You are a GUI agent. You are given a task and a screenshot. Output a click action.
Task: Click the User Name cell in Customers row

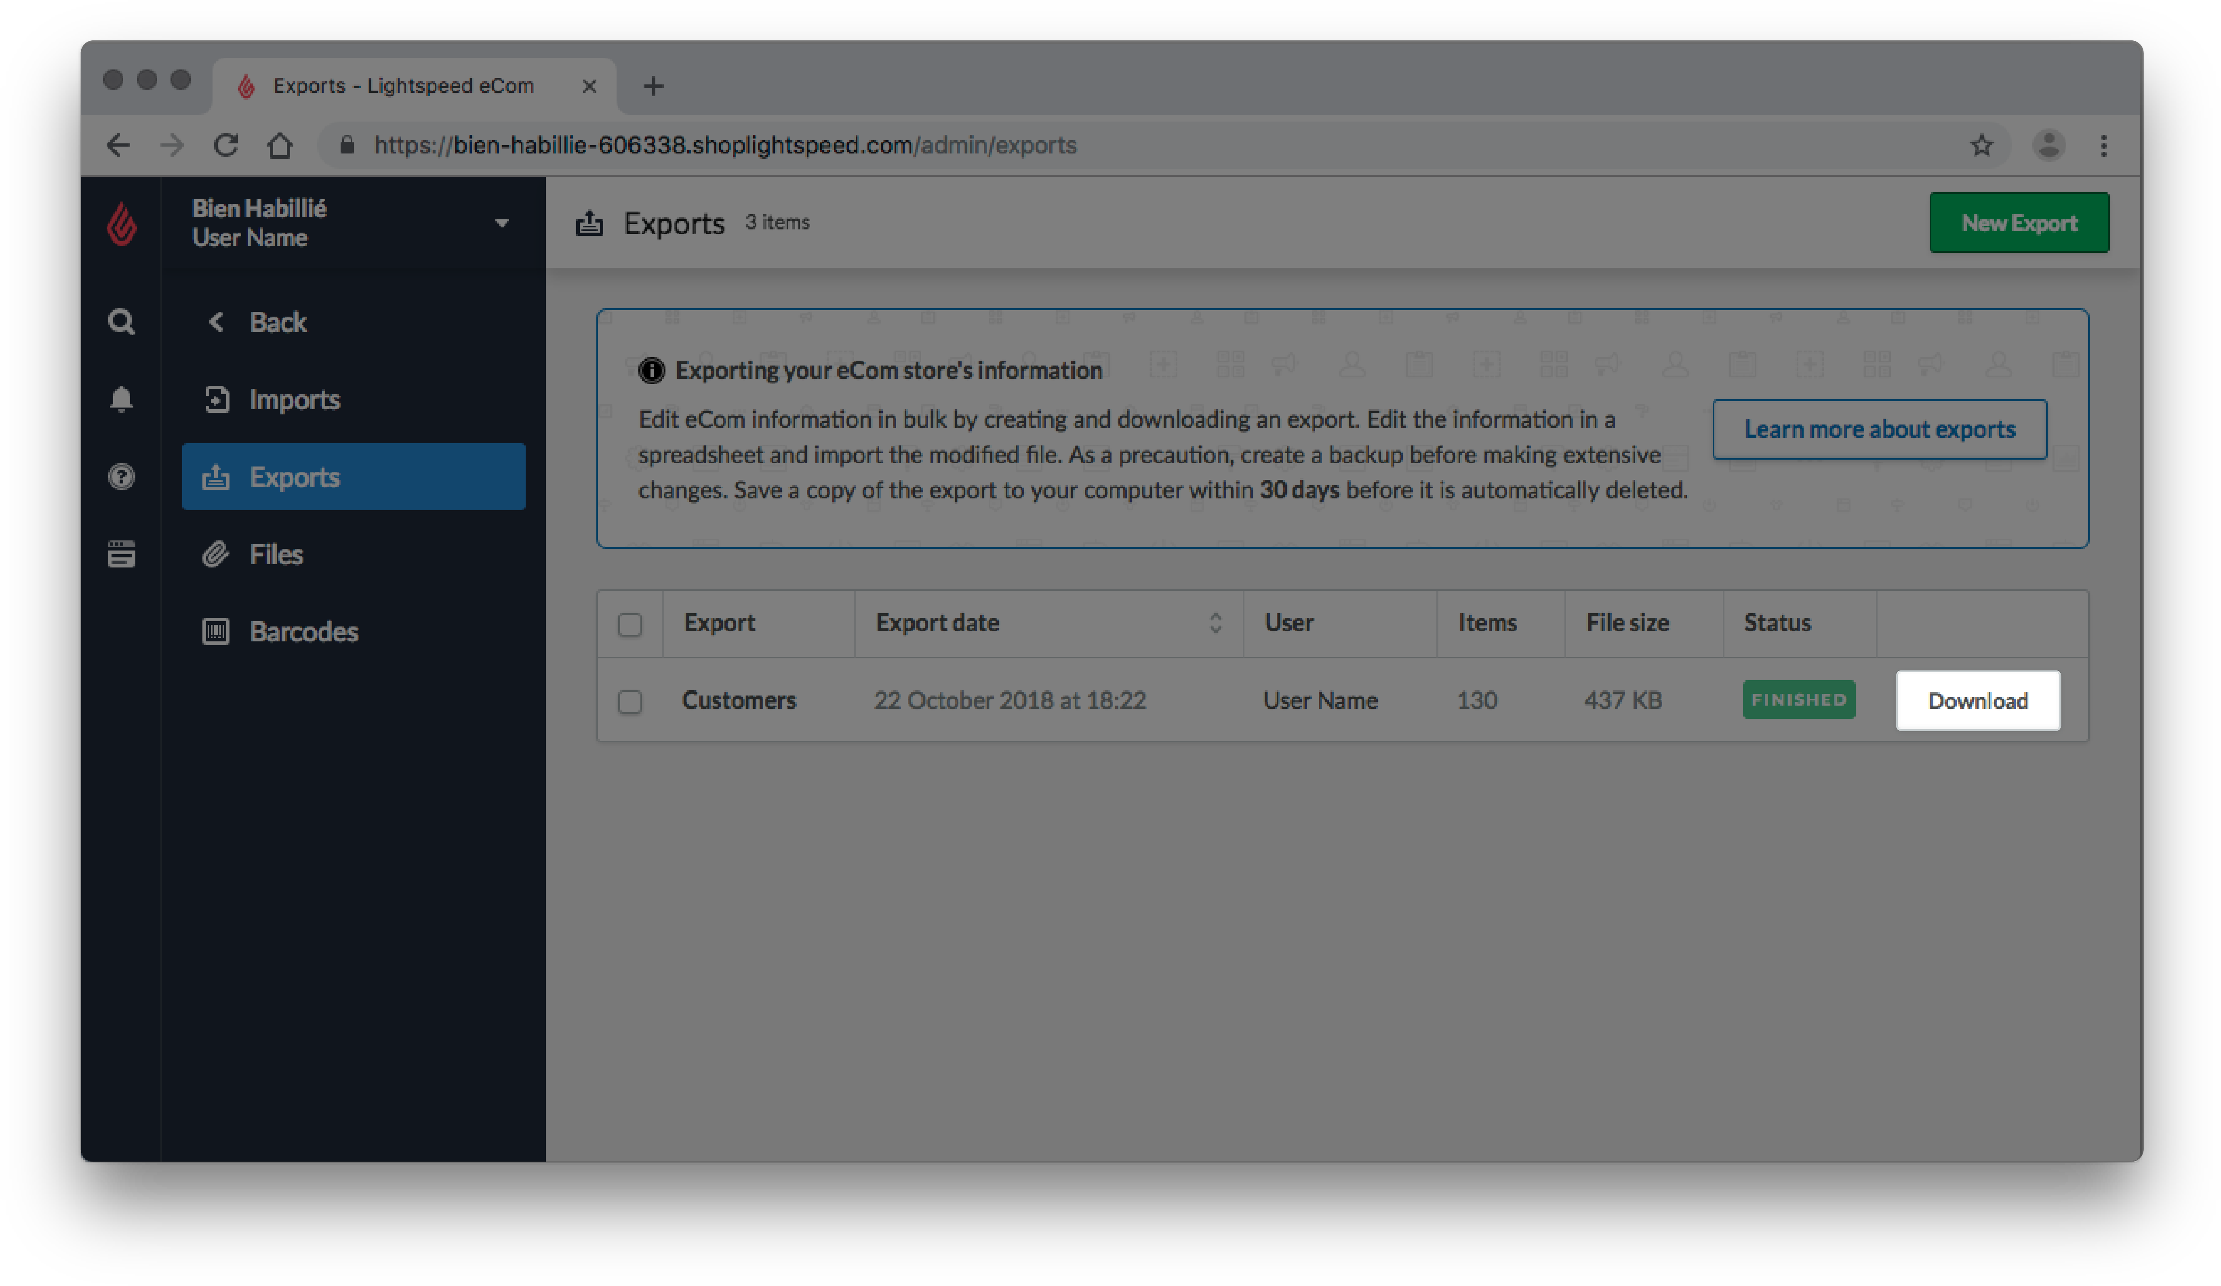[1320, 700]
